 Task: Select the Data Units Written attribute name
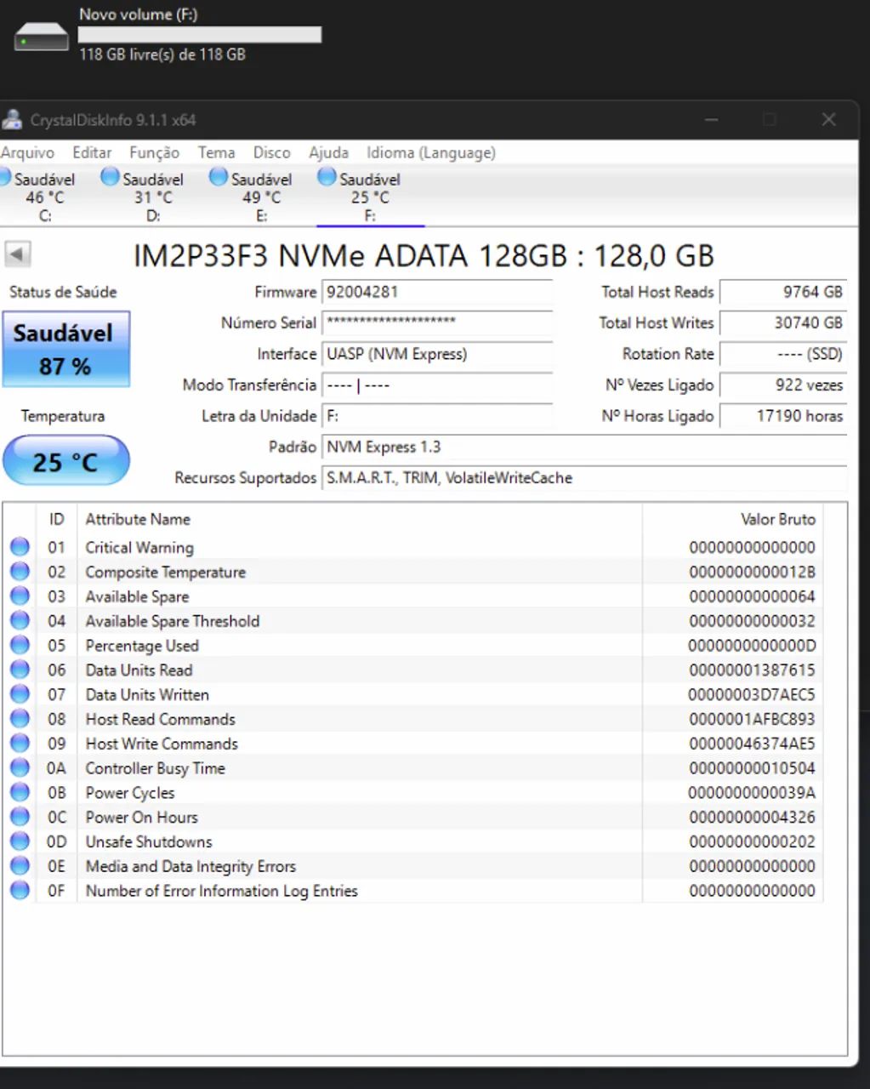click(x=147, y=695)
